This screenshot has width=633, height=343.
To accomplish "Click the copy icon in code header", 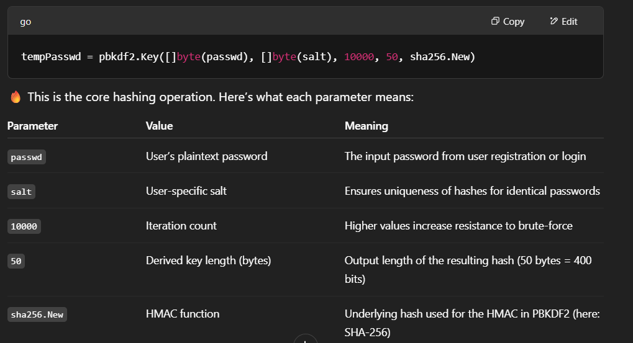I will tap(495, 21).
